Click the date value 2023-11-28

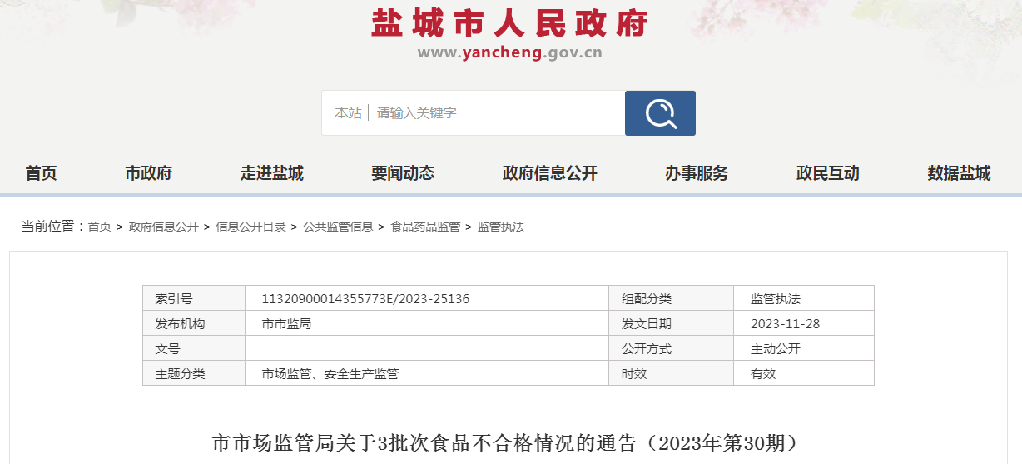pyautogui.click(x=785, y=323)
